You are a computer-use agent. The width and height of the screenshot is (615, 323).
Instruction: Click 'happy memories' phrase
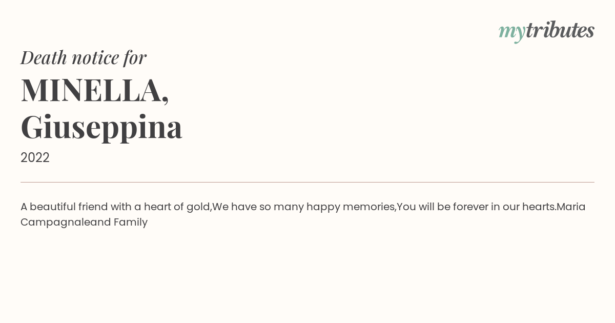tap(351, 207)
